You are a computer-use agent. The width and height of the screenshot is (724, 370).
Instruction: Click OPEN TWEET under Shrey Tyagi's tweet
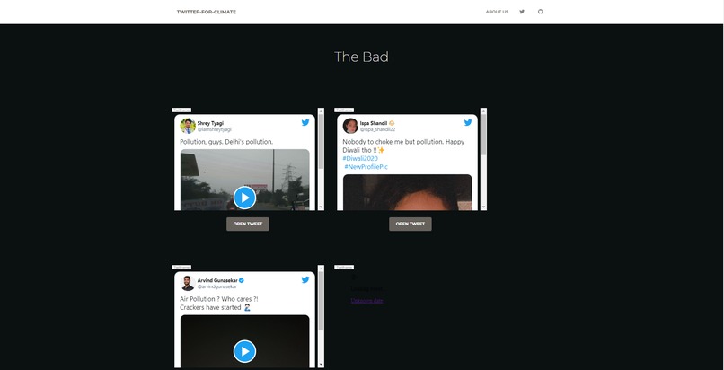pos(248,225)
